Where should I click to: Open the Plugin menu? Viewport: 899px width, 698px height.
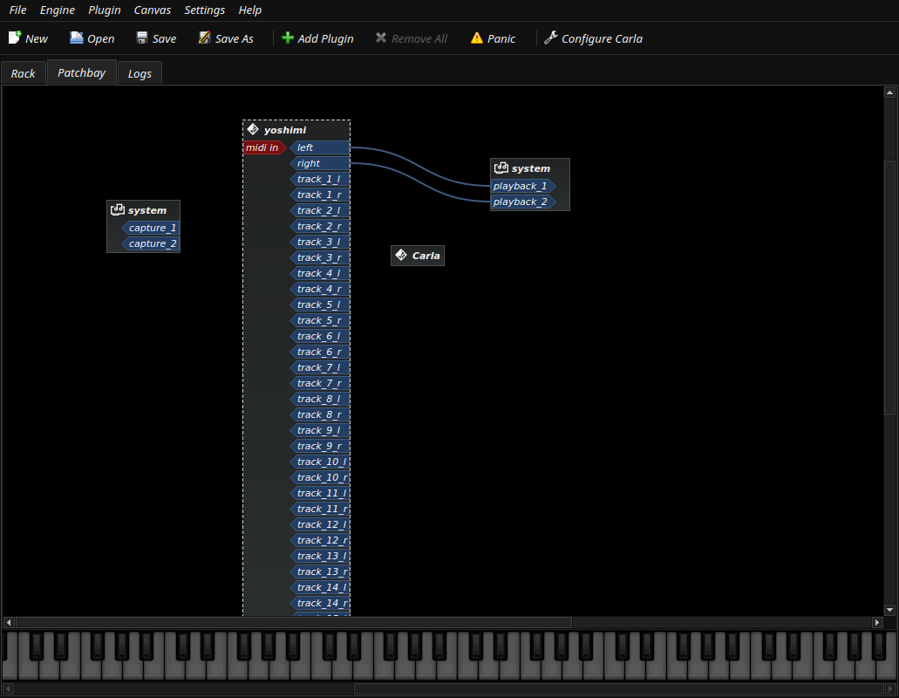[105, 10]
